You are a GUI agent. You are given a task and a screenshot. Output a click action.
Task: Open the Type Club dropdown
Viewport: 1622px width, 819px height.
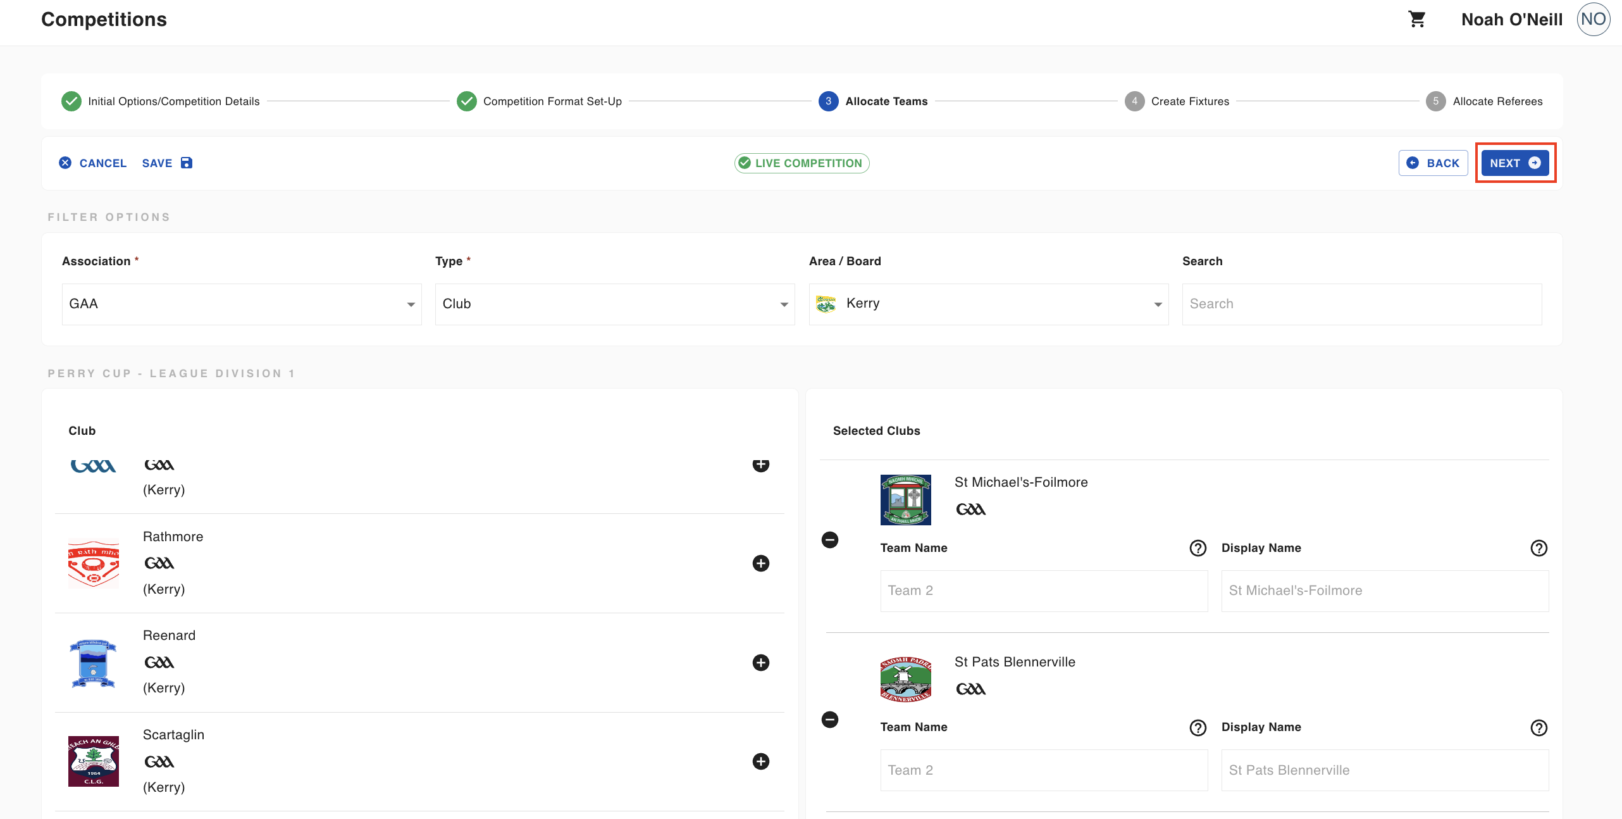(x=615, y=304)
